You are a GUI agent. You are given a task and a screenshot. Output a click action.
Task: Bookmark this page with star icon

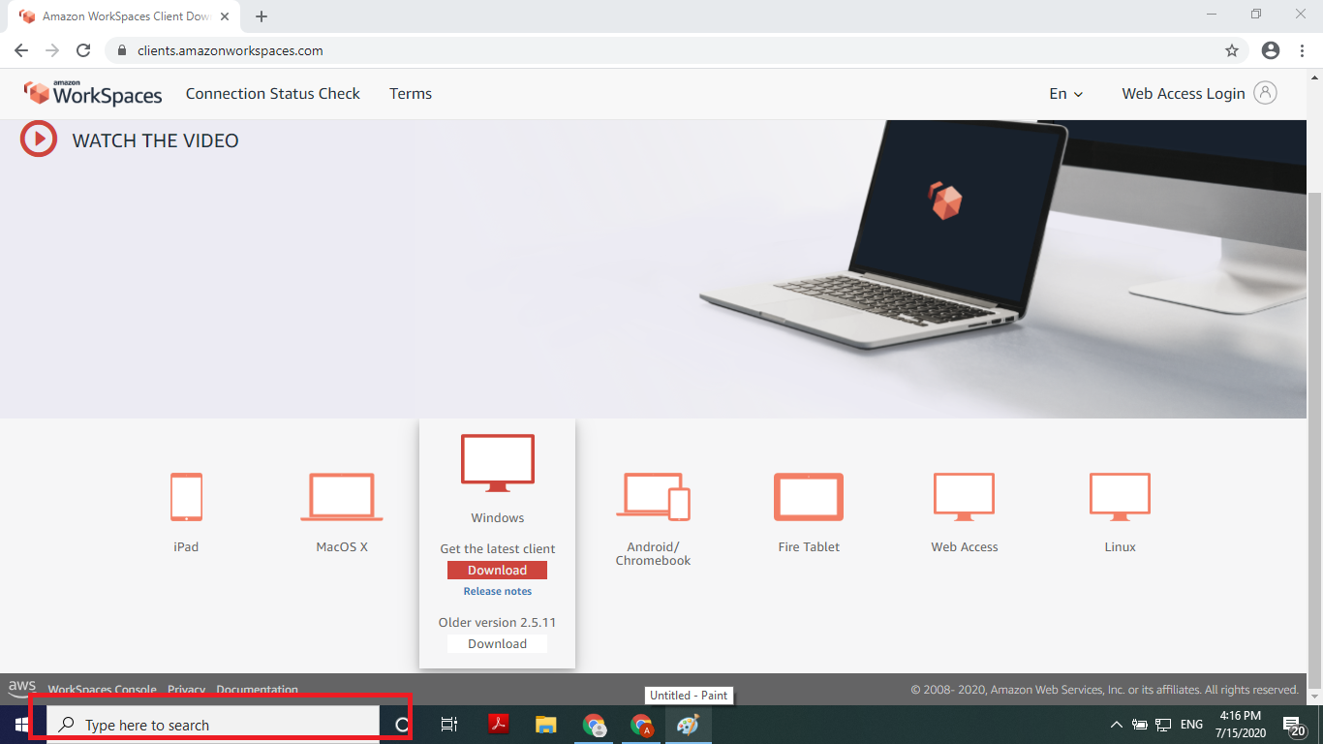(x=1232, y=50)
